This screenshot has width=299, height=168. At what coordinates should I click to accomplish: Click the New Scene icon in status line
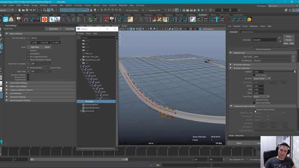tap(20, 10)
